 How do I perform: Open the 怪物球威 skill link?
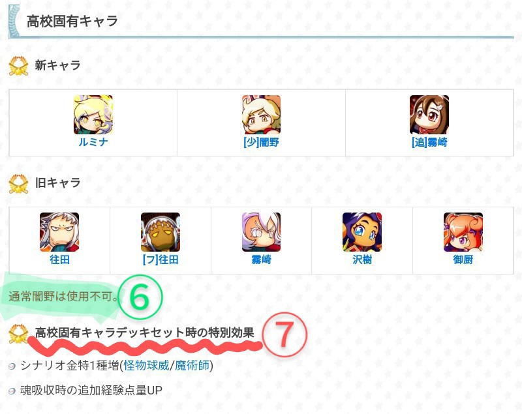coord(146,366)
